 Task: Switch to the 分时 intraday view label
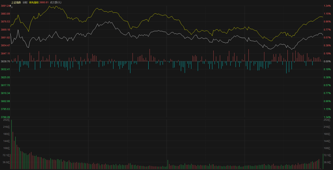coord(25,2)
